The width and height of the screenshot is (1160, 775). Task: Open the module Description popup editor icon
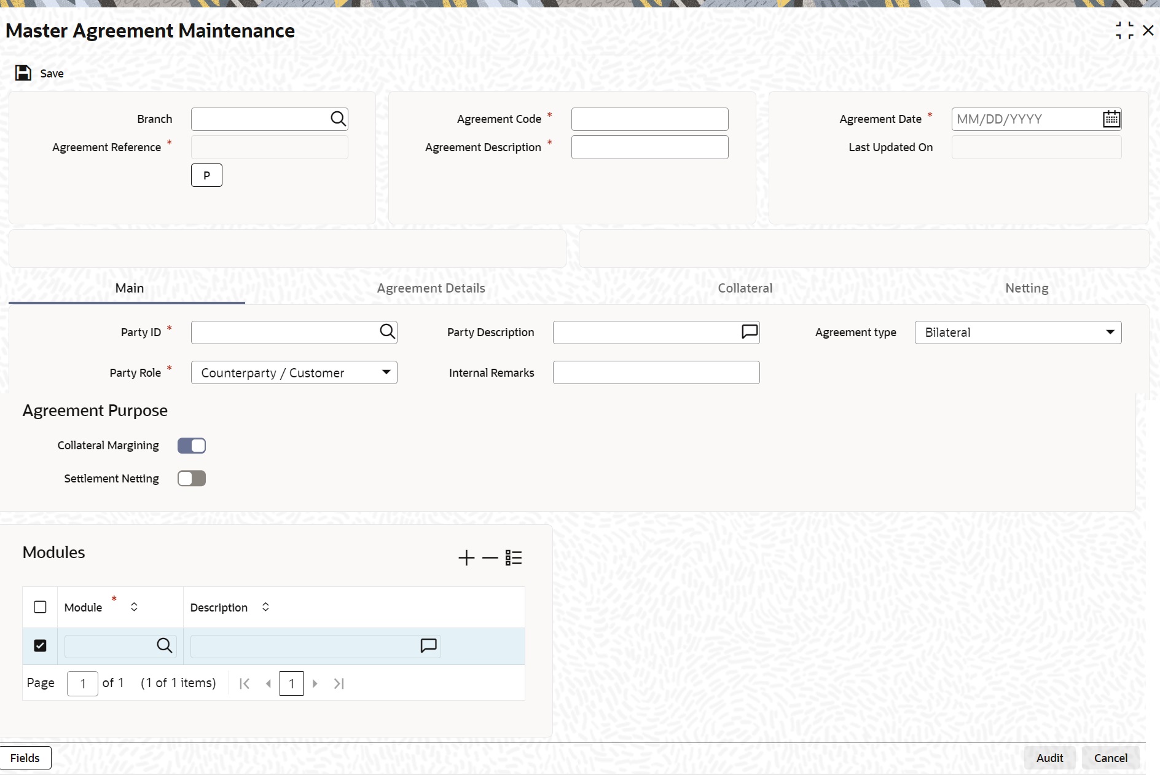point(428,645)
